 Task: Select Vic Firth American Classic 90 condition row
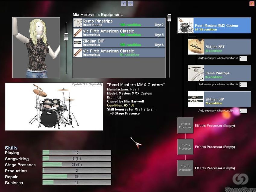pos(119,53)
